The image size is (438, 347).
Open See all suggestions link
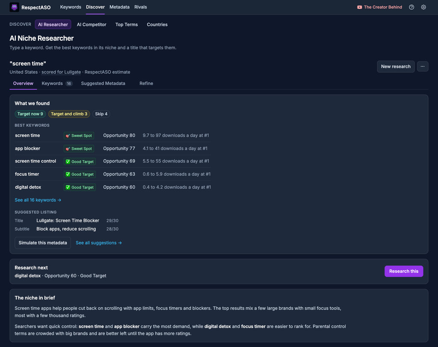pos(99,243)
